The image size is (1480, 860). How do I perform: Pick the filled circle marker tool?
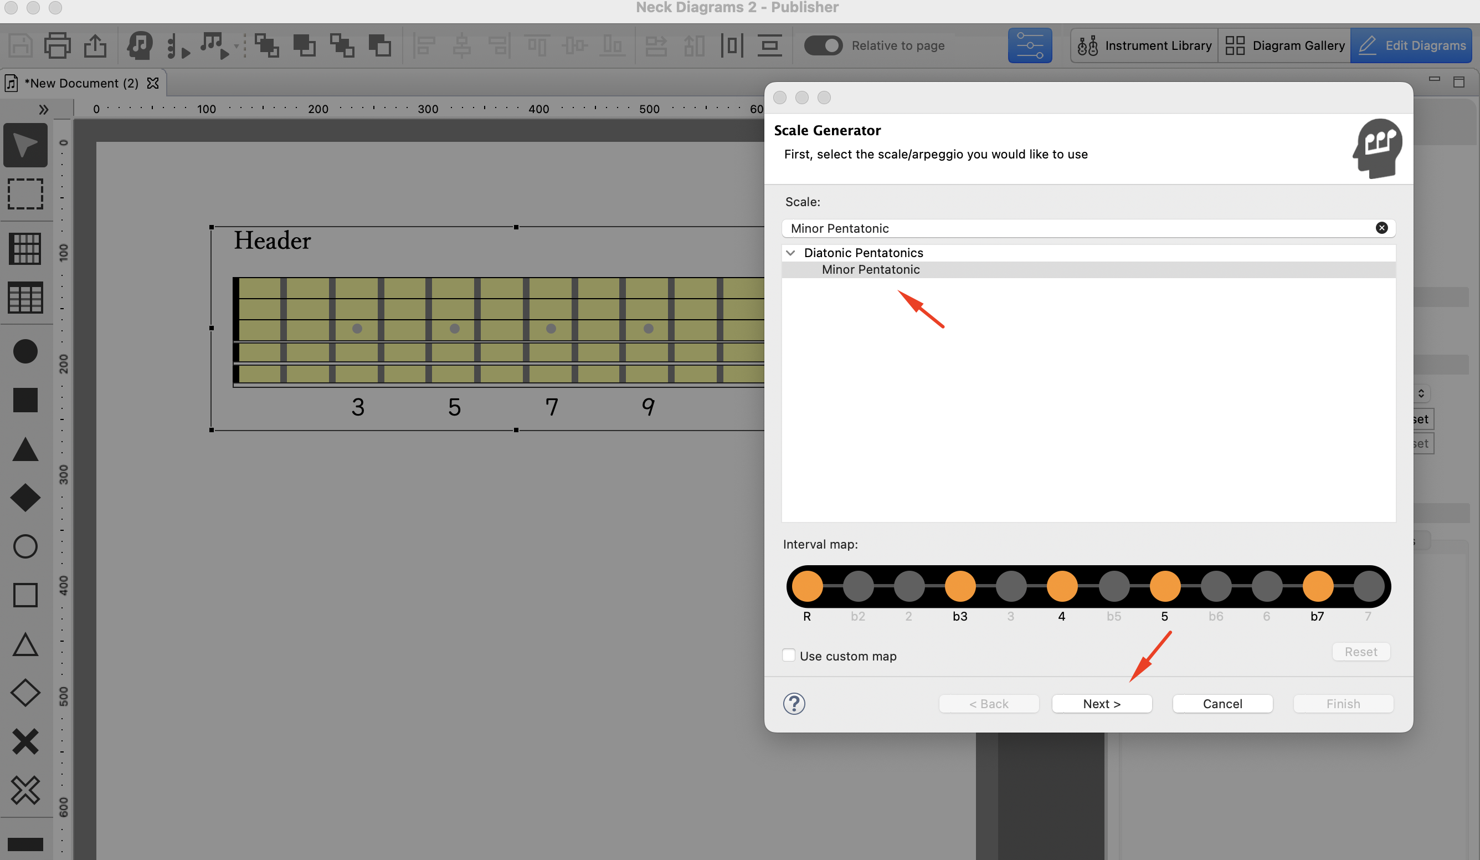click(25, 351)
